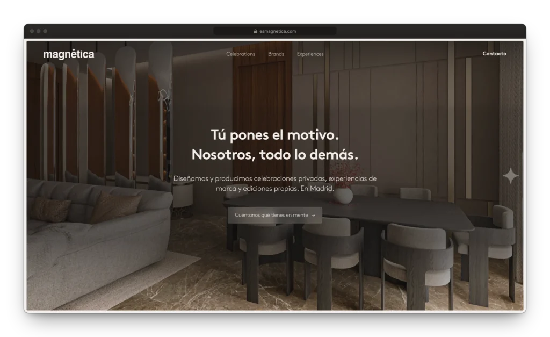Go to the Contacto link

[494, 53]
